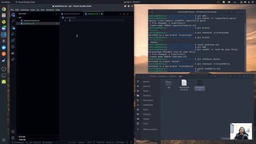256x144 pixels.
Task: Open the File menu in VS Code
Action: (x=12, y=10)
